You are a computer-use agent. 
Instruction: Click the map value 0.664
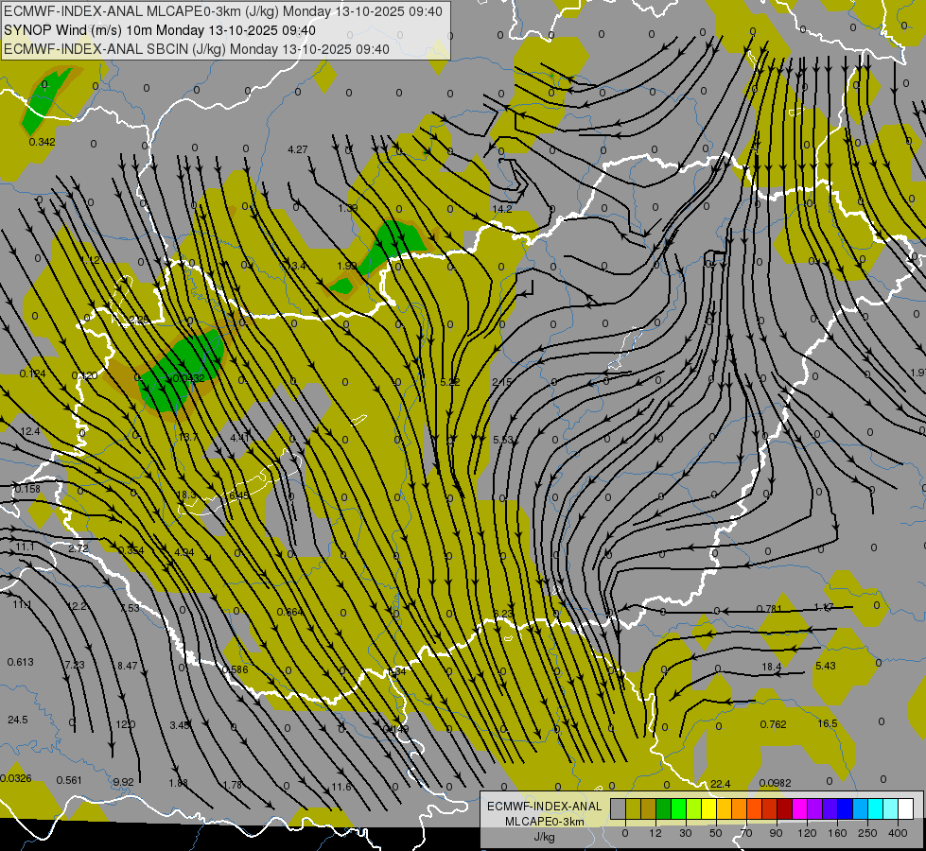click(290, 612)
